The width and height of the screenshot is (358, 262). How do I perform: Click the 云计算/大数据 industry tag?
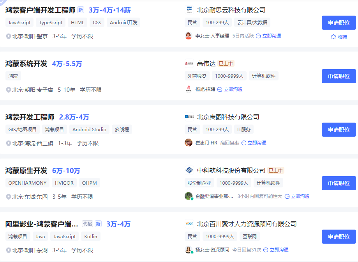coord(252,22)
